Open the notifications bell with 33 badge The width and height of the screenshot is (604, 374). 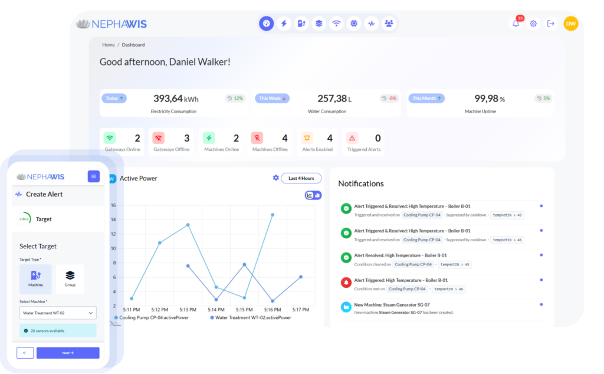click(516, 24)
